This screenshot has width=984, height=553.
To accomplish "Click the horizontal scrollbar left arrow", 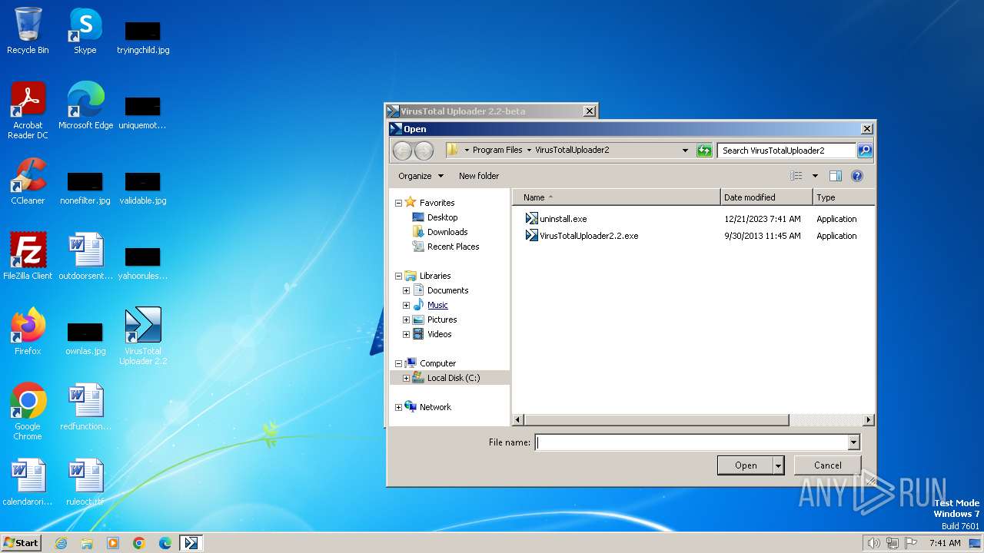I will [518, 420].
